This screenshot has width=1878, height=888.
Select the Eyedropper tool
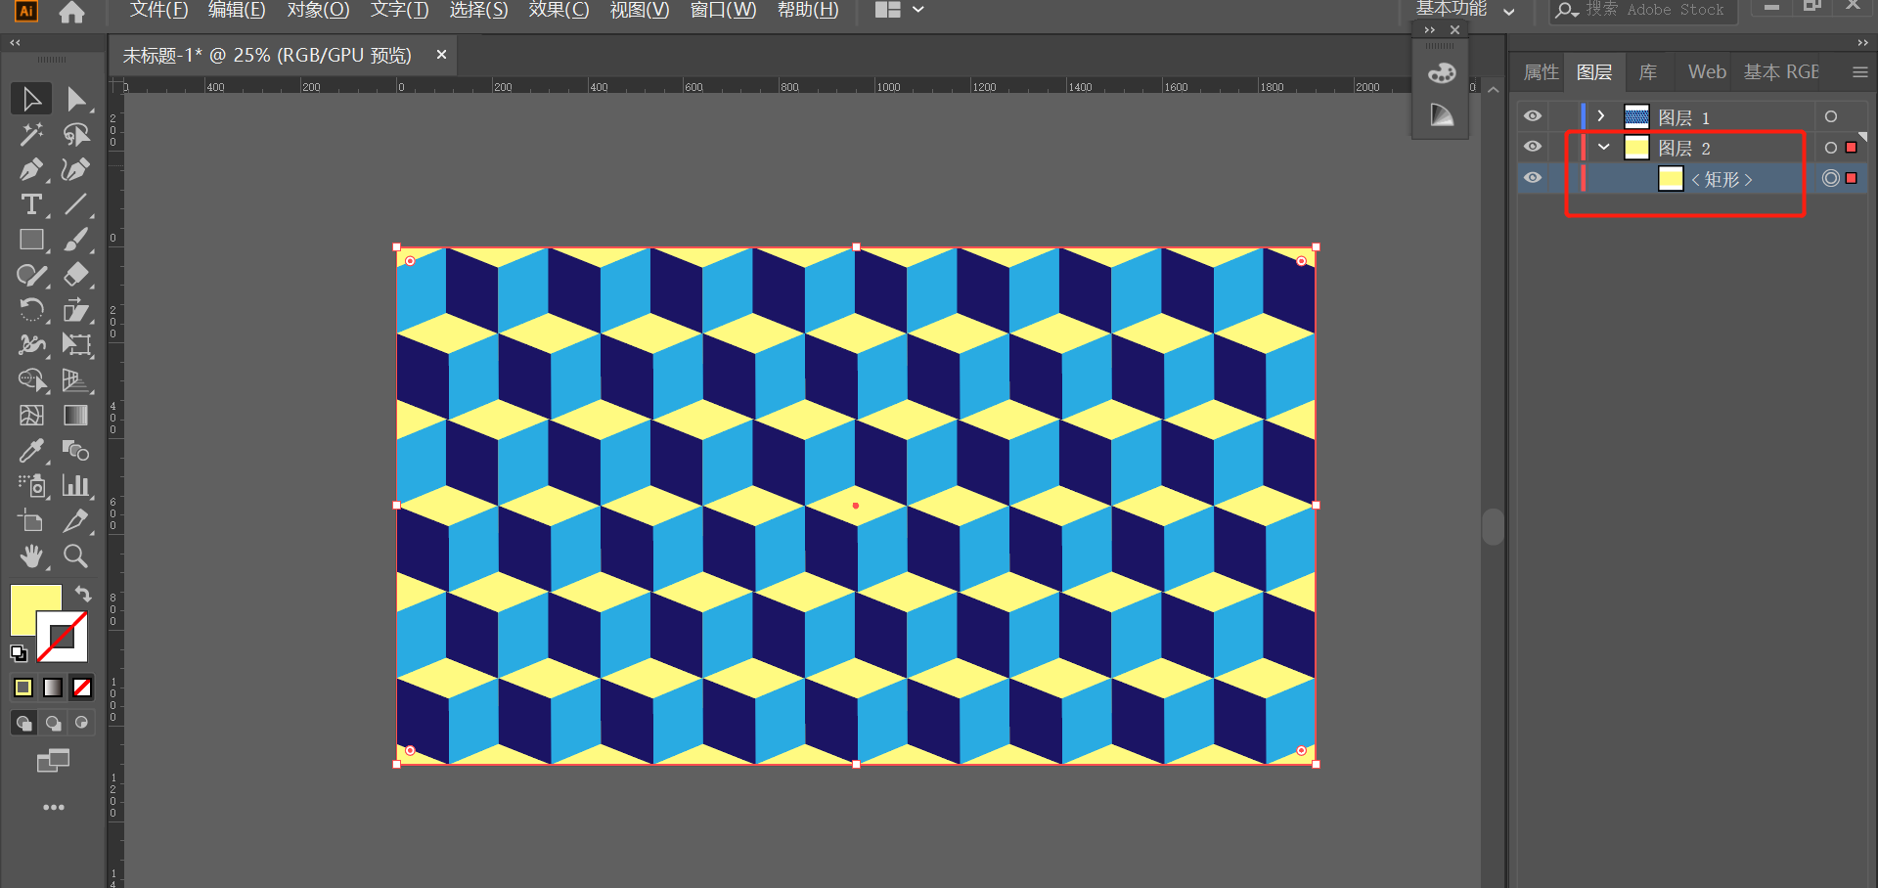click(31, 450)
